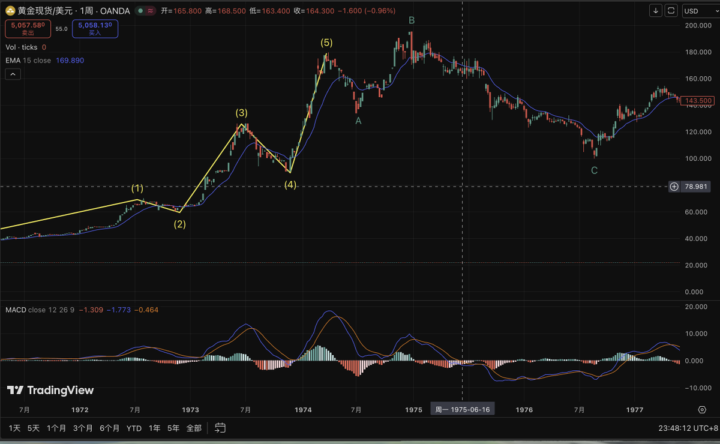Open the 黄金现货/美元 symbol title

(74, 11)
